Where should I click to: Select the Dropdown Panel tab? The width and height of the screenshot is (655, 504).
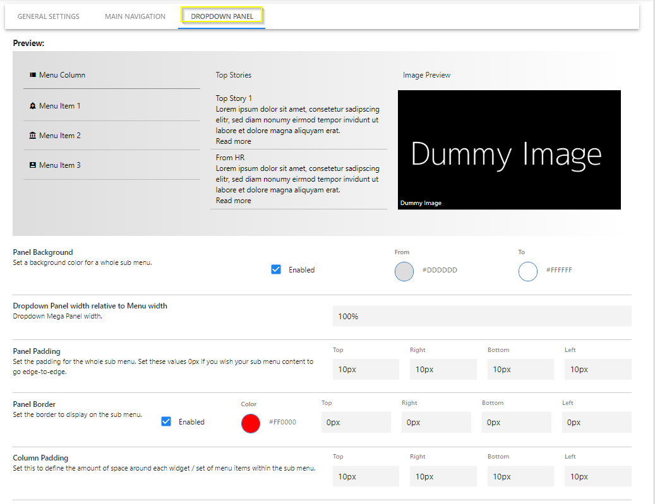(x=222, y=16)
